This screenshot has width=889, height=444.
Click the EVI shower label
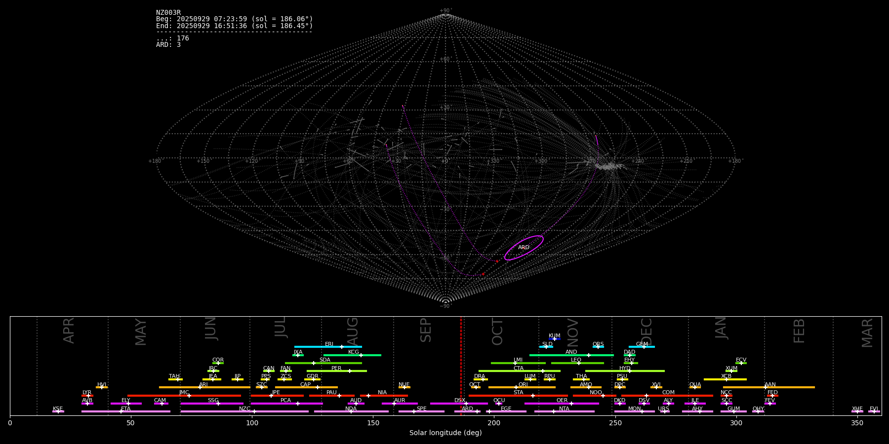click(x=874, y=409)
